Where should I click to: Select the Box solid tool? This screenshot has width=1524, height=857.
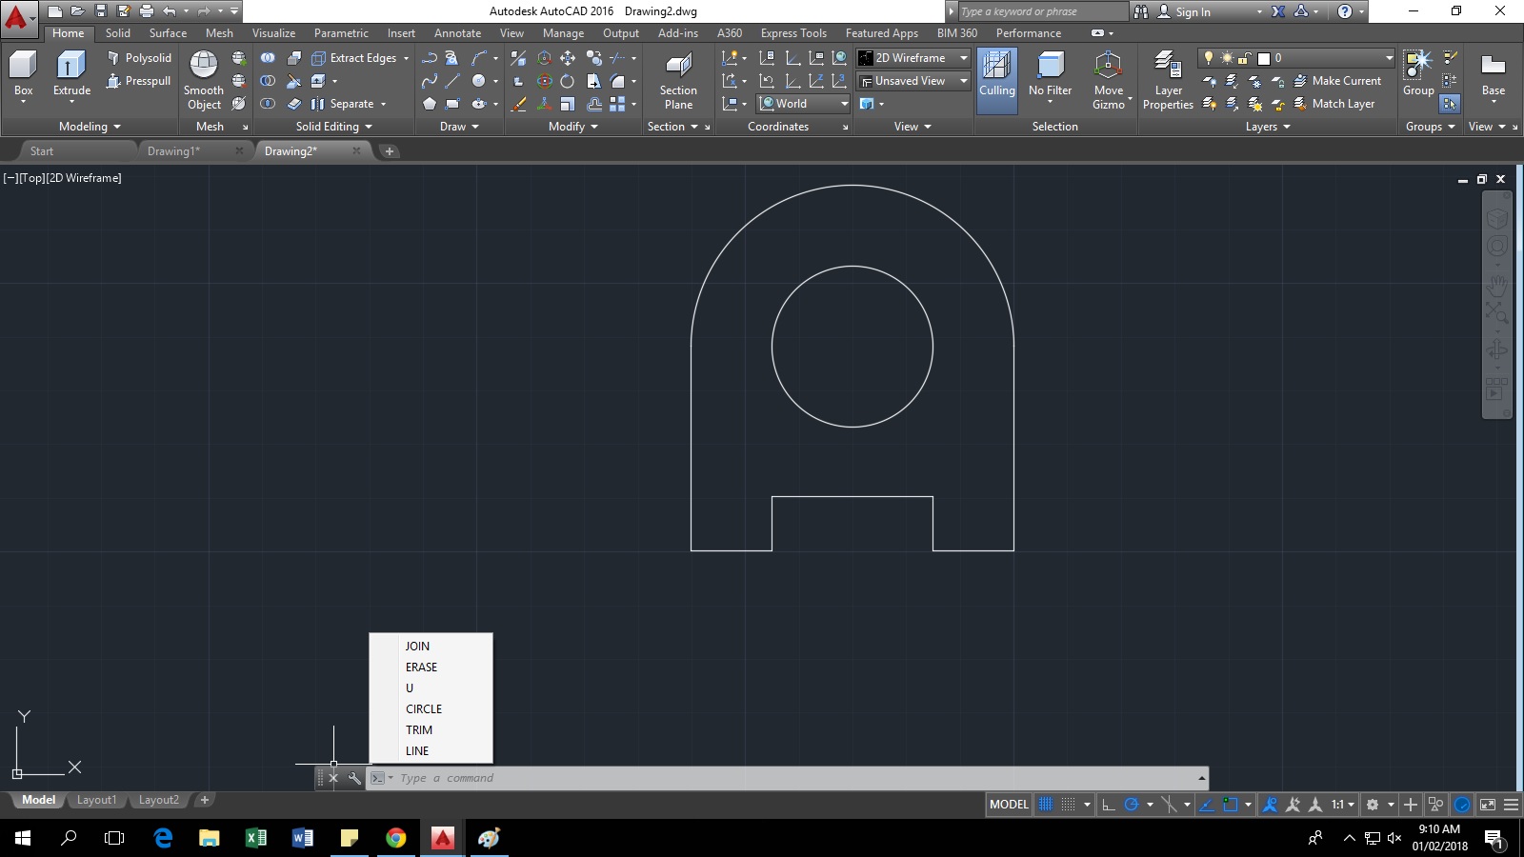(x=23, y=74)
